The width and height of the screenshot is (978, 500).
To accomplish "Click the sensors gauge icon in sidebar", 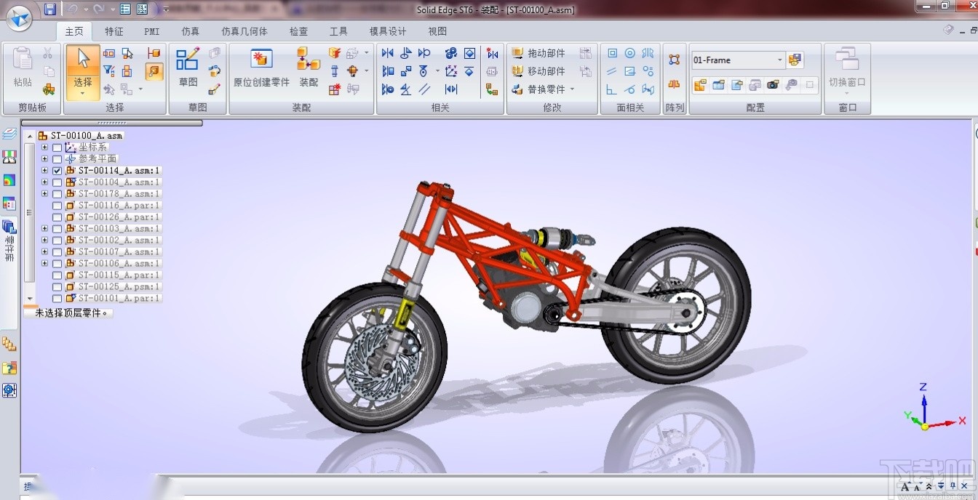I will click(9, 157).
